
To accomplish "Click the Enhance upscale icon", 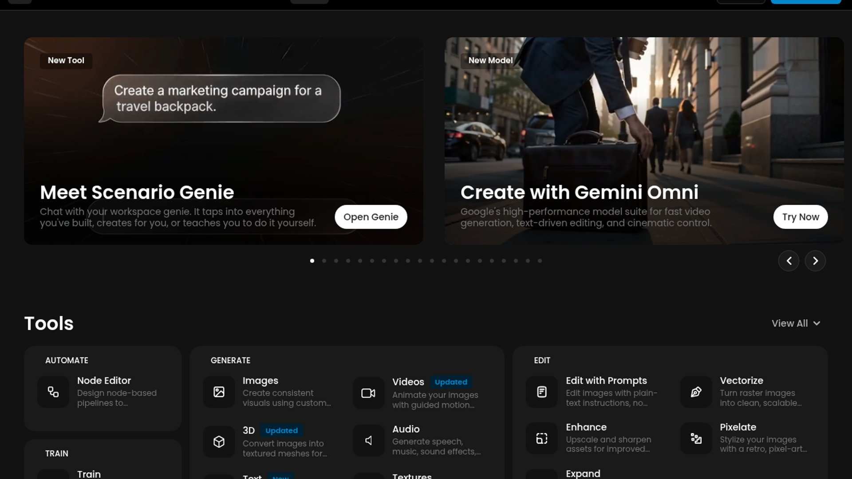I will [542, 439].
